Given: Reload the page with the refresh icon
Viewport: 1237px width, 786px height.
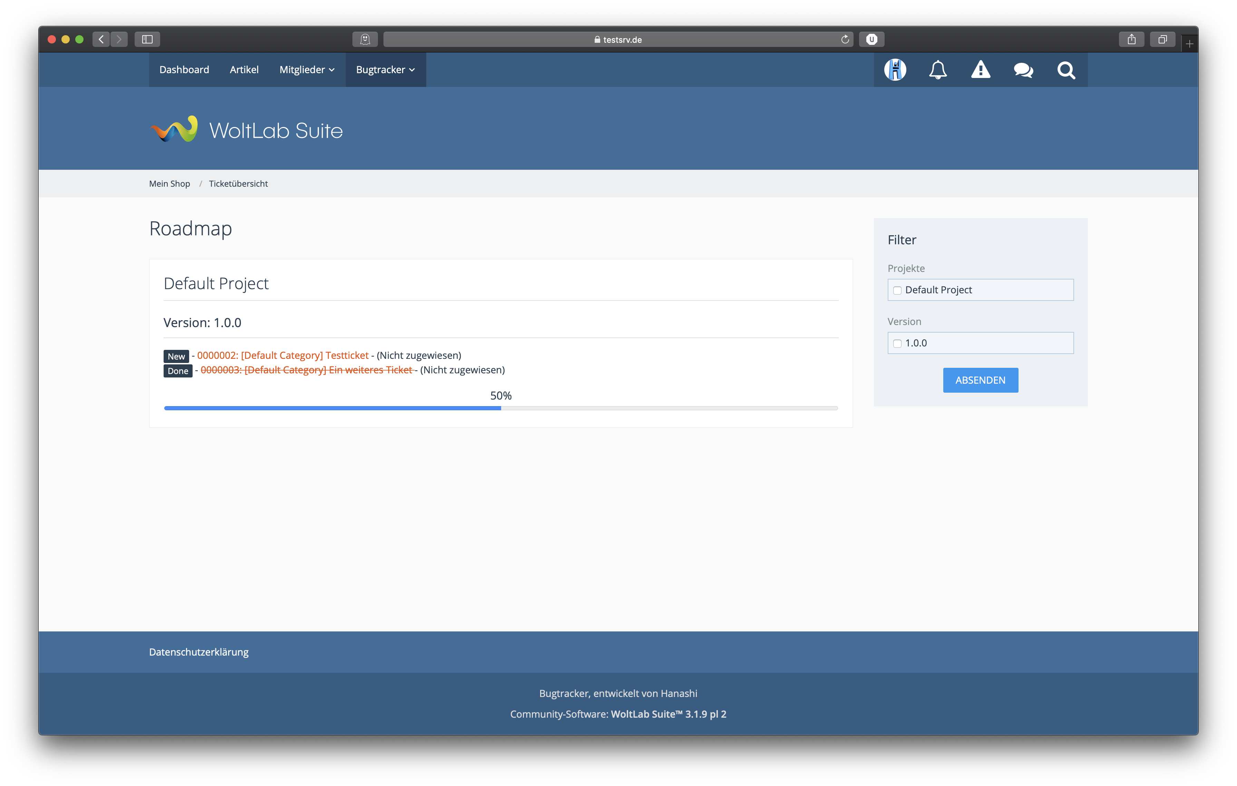Looking at the screenshot, I should [x=845, y=40].
